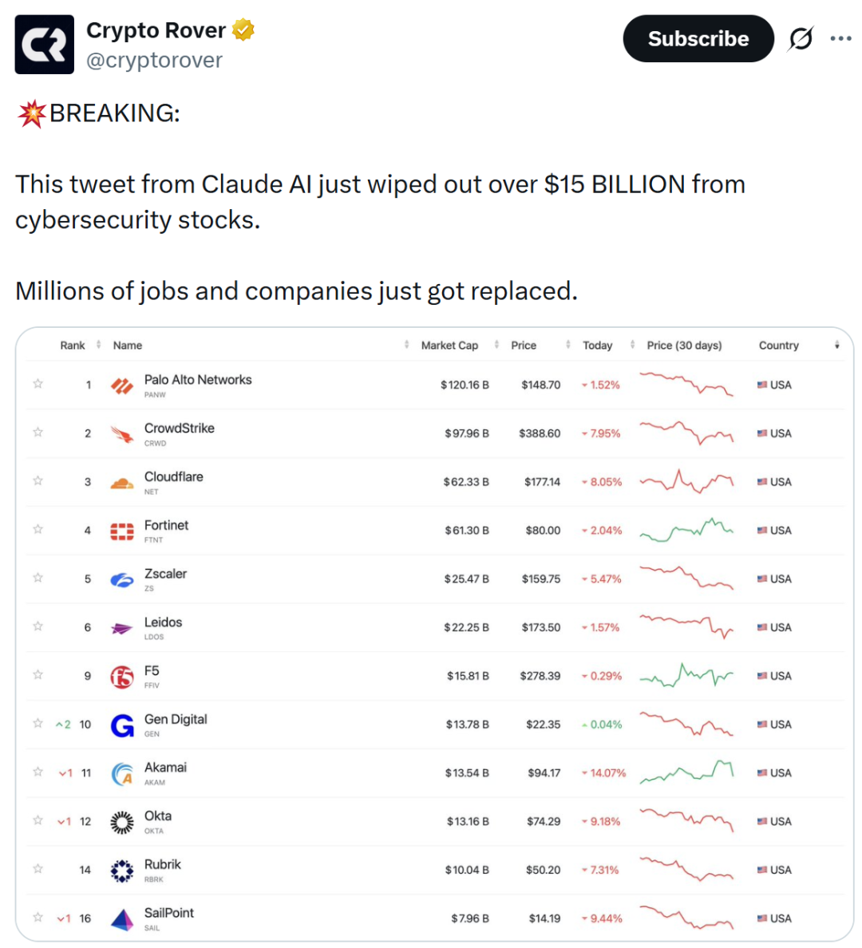Add Akamai to favorites via star
This screenshot has width=862, height=948.
[38, 772]
